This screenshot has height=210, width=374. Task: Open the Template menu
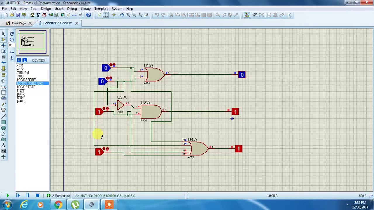[101, 9]
